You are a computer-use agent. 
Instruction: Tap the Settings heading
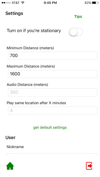click(x=14, y=13)
